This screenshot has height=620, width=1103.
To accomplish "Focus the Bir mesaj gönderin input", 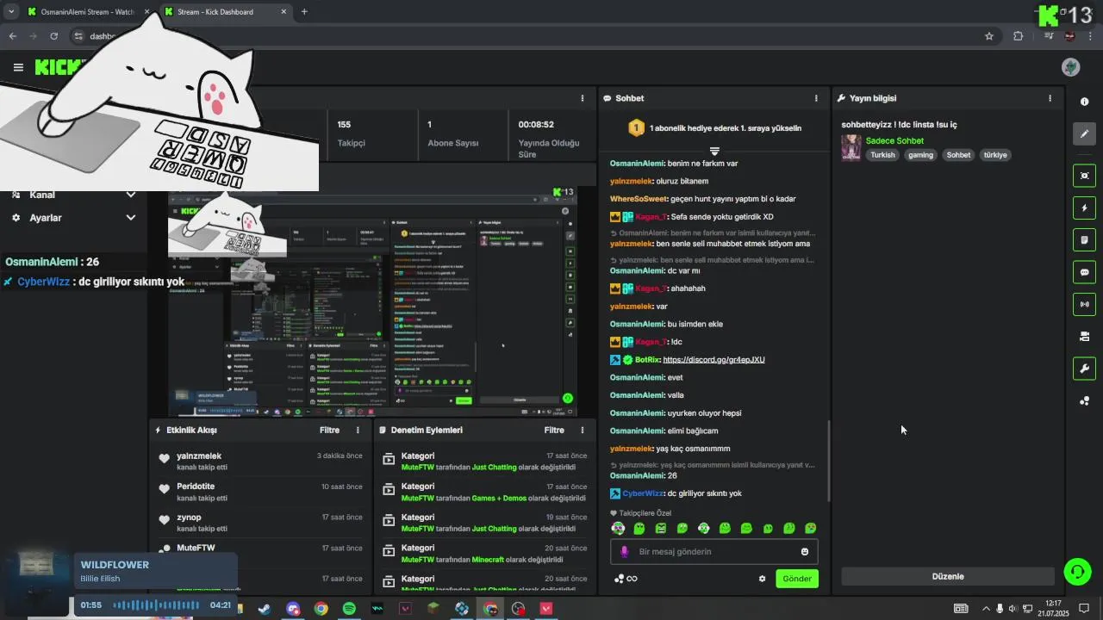I will tap(714, 552).
